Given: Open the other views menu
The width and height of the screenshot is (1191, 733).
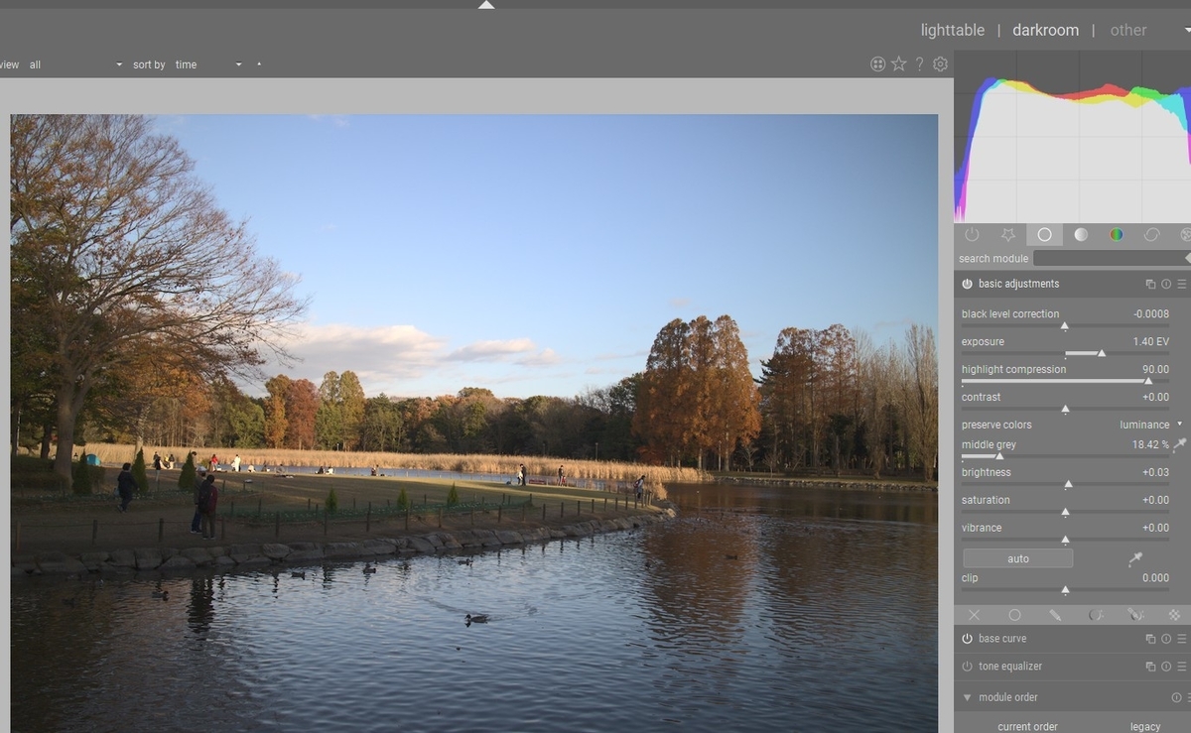Looking at the screenshot, I should pos(1128,30).
